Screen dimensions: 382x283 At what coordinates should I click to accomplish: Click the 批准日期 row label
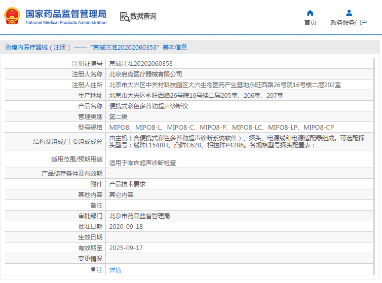[x=90, y=227]
